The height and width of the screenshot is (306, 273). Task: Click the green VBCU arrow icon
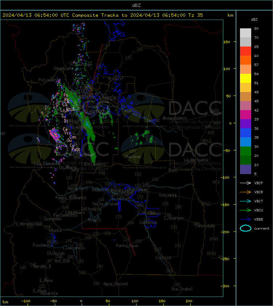tap(245, 210)
